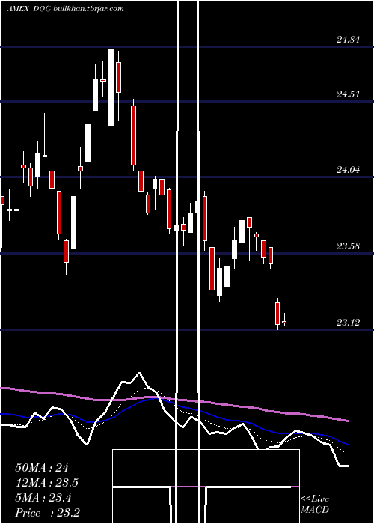Click the 24.51 price level label
374x524 pixels.
[x=349, y=94]
